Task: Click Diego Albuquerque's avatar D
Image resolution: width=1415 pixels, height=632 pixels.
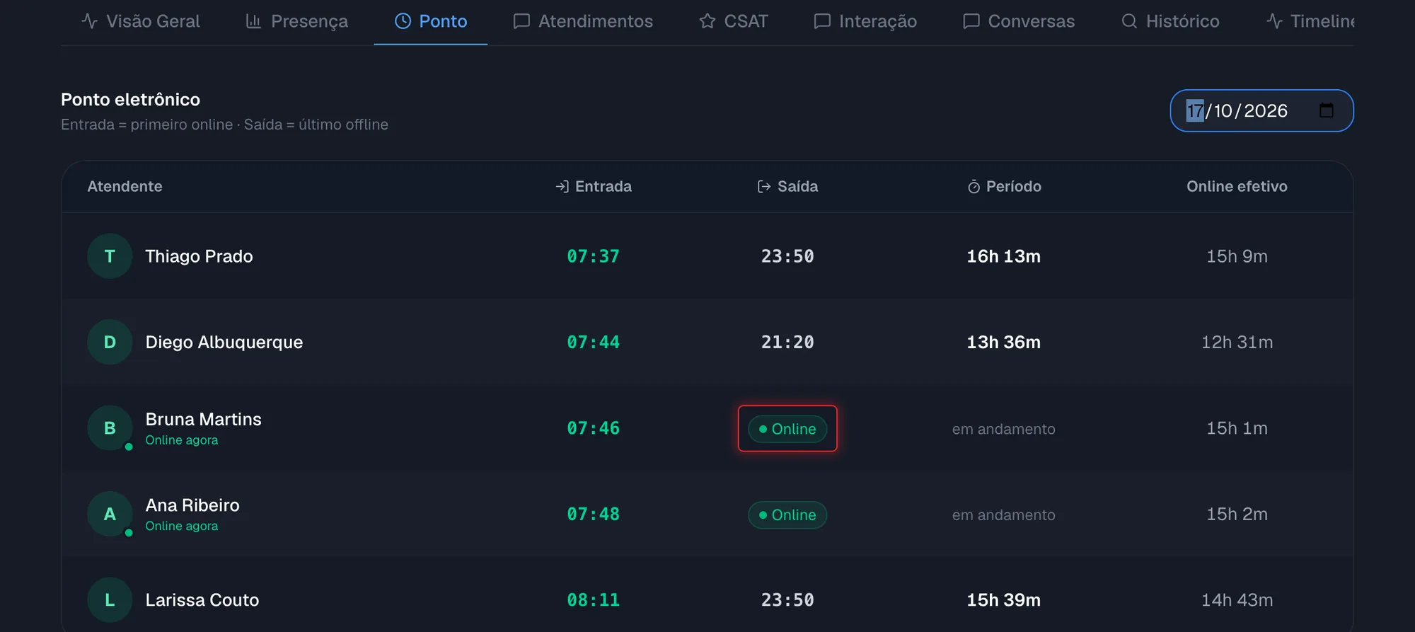Action: click(110, 342)
